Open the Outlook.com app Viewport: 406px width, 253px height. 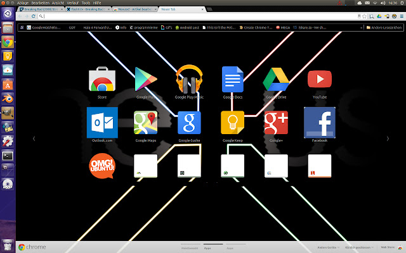[x=102, y=123]
